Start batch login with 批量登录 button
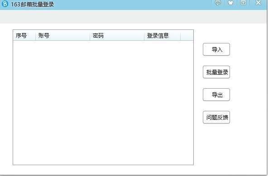268x176 pixels. pos(216,72)
